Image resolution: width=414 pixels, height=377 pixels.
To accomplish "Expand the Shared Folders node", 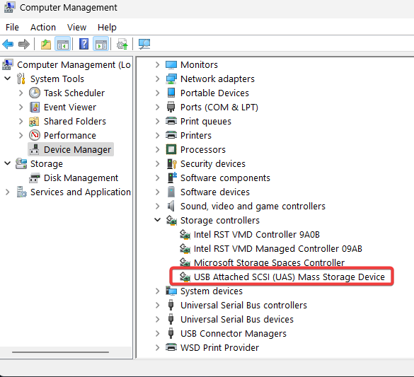I will [21, 121].
